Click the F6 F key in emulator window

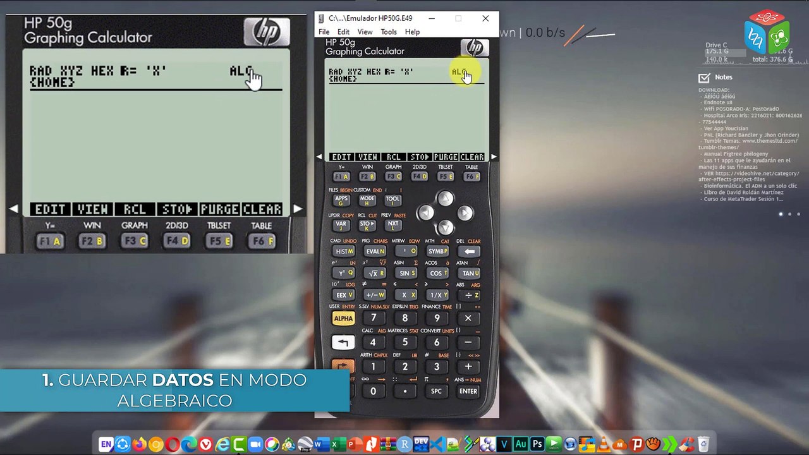471,177
